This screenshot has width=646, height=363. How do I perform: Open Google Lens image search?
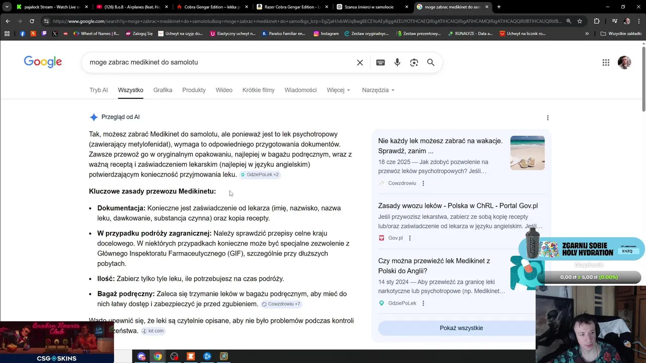point(414,63)
